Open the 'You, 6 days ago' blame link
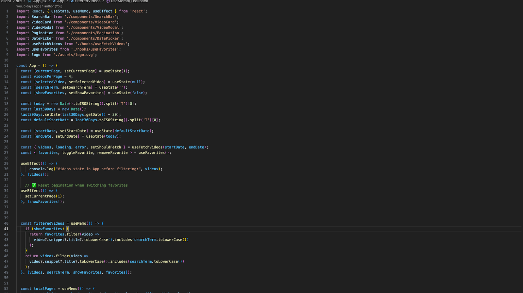The image size is (523, 293). click(x=28, y=6)
